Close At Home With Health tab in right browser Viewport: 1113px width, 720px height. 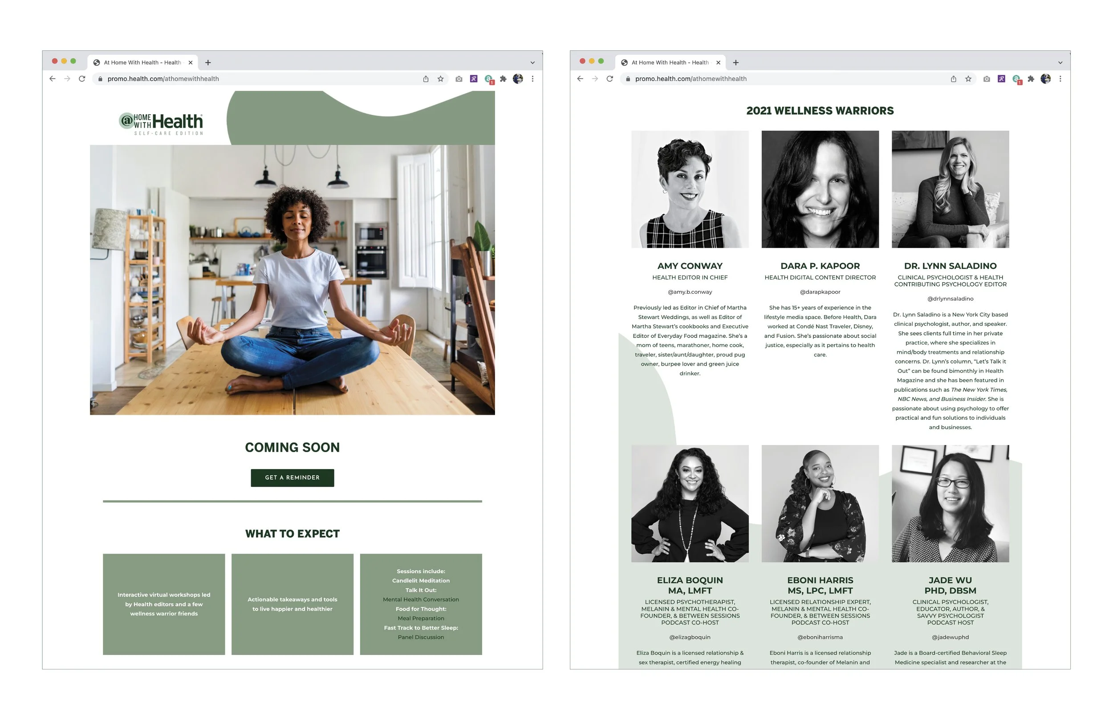tap(718, 62)
